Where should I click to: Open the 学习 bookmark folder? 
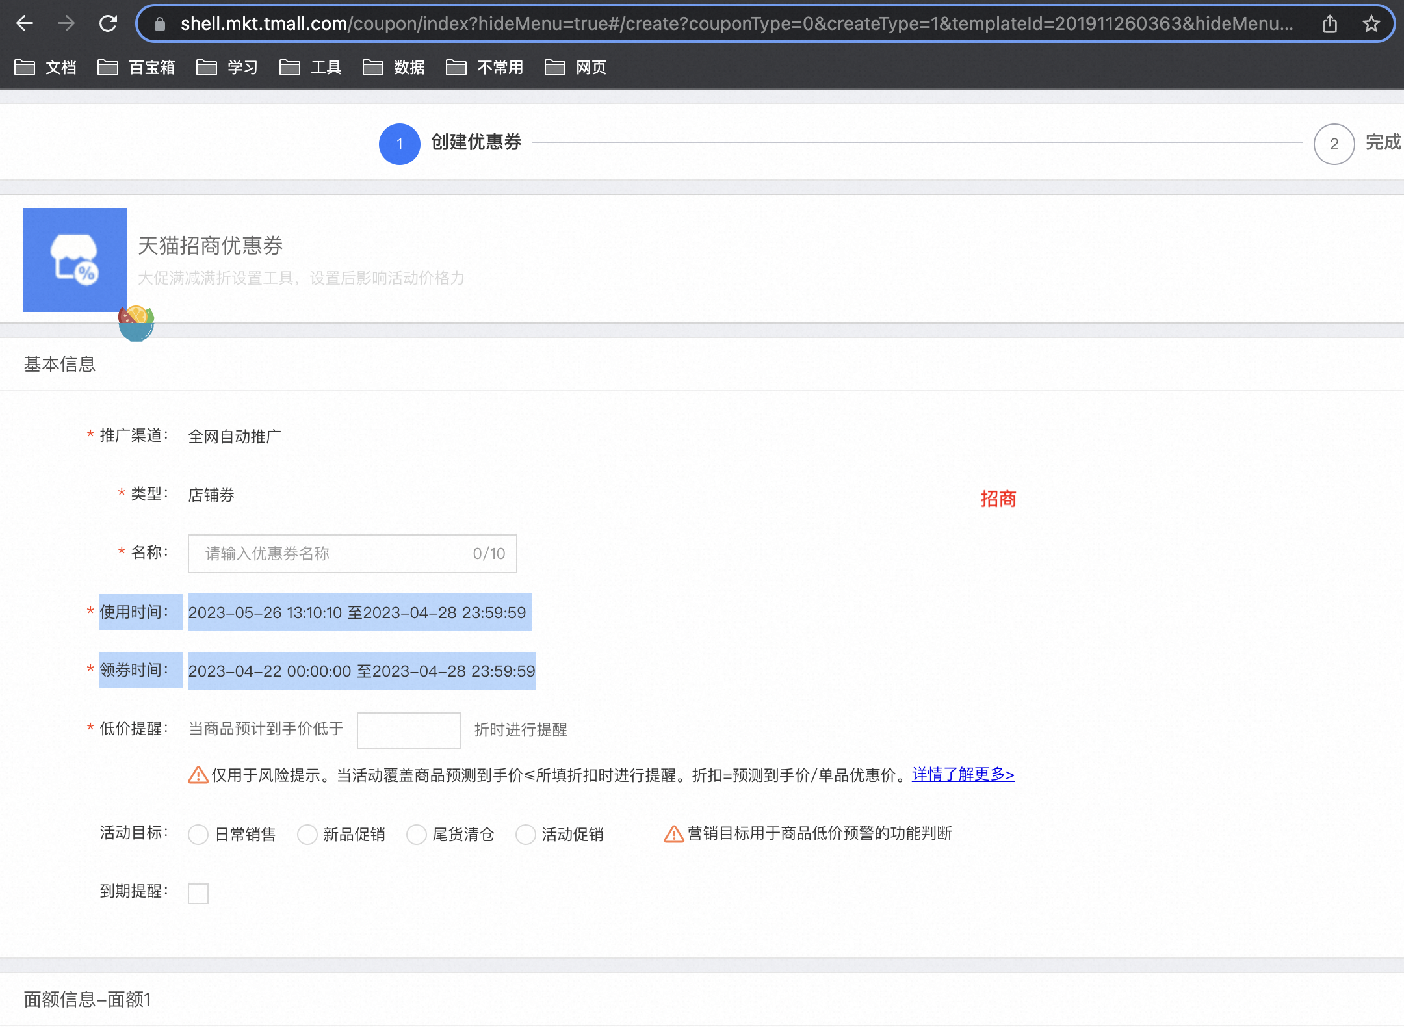[x=227, y=67]
